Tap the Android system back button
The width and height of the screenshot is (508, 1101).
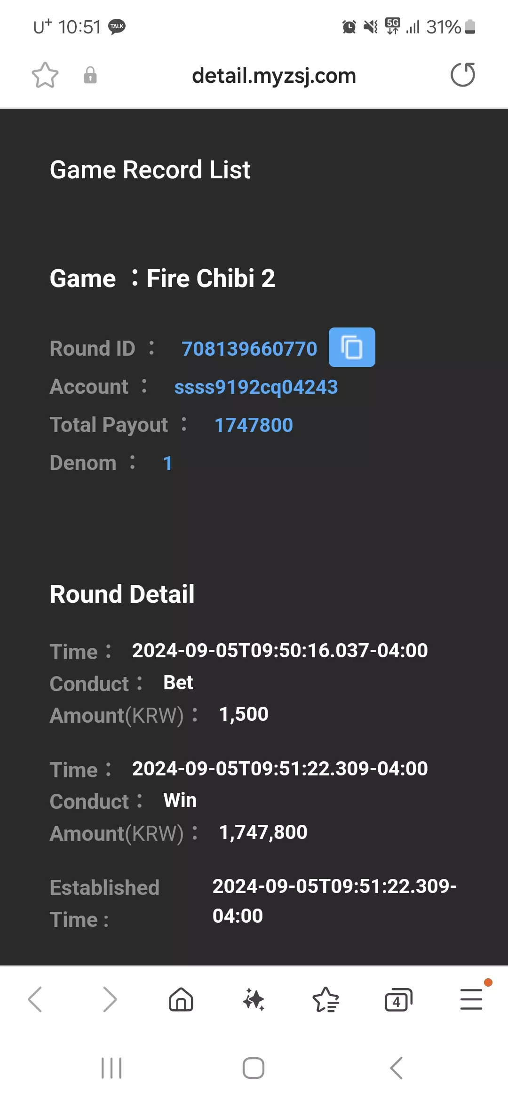[x=397, y=1068]
